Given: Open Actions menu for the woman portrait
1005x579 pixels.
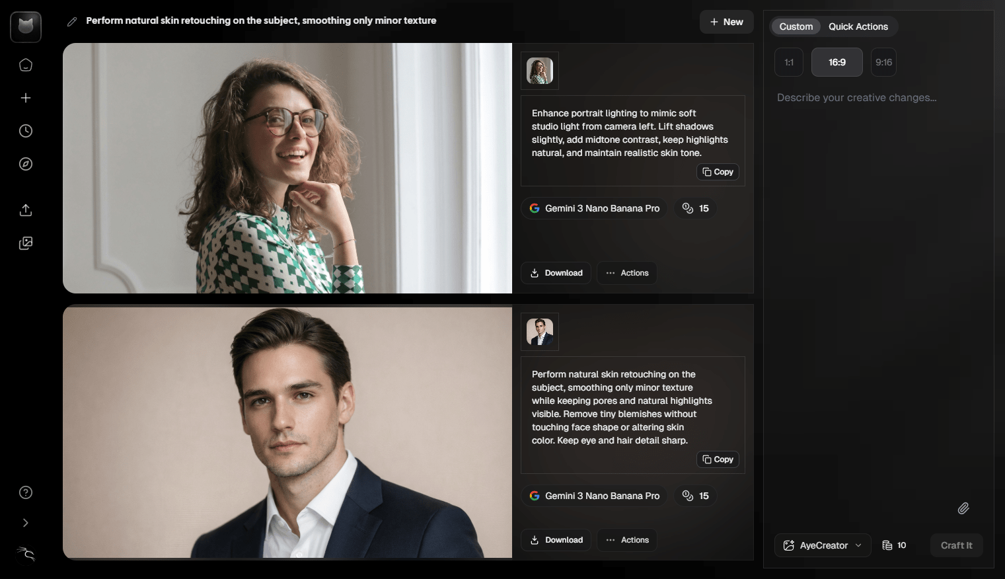Looking at the screenshot, I should (627, 273).
